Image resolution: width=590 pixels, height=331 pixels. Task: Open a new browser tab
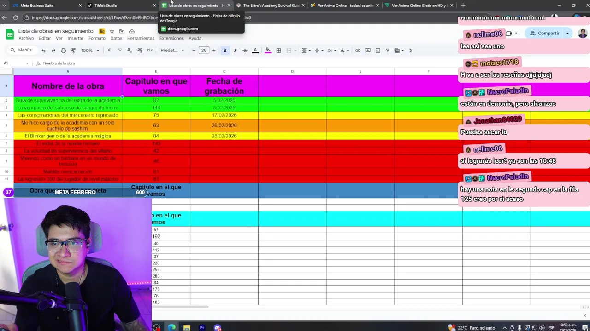coord(463,6)
